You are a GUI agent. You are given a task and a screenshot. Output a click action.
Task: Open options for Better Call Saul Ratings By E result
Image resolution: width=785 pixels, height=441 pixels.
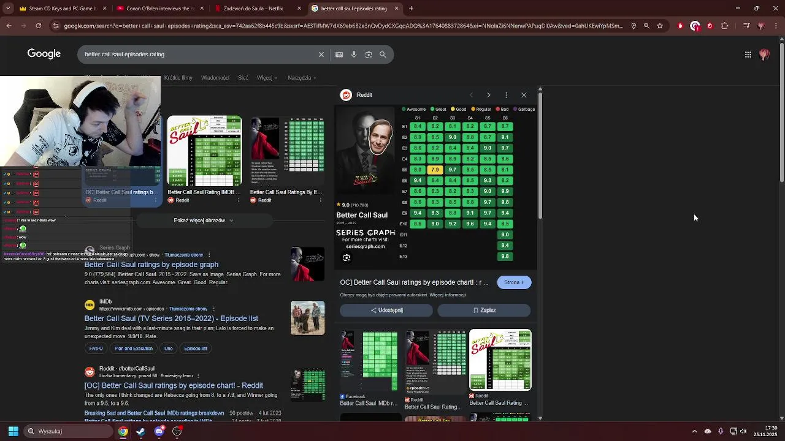[x=320, y=200]
